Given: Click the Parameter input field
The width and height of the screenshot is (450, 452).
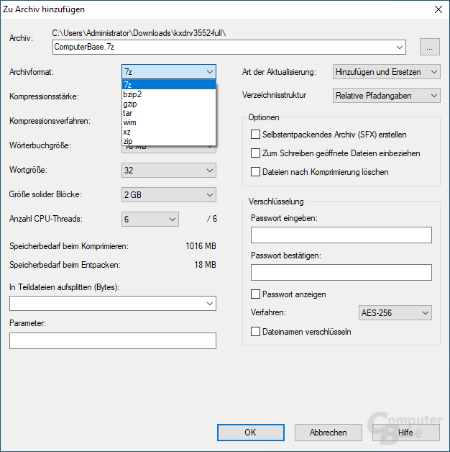Looking at the screenshot, I should (x=113, y=340).
